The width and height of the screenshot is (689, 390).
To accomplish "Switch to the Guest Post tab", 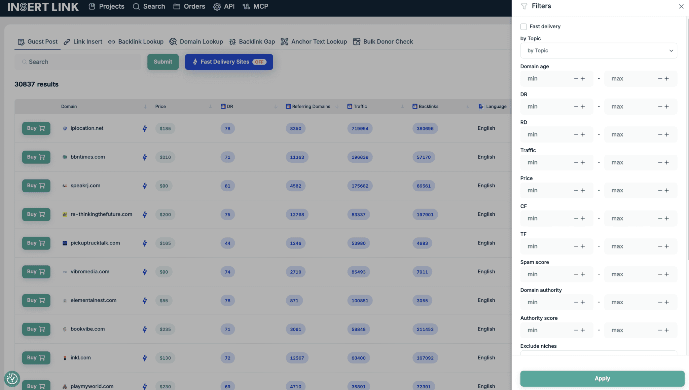I will point(37,42).
